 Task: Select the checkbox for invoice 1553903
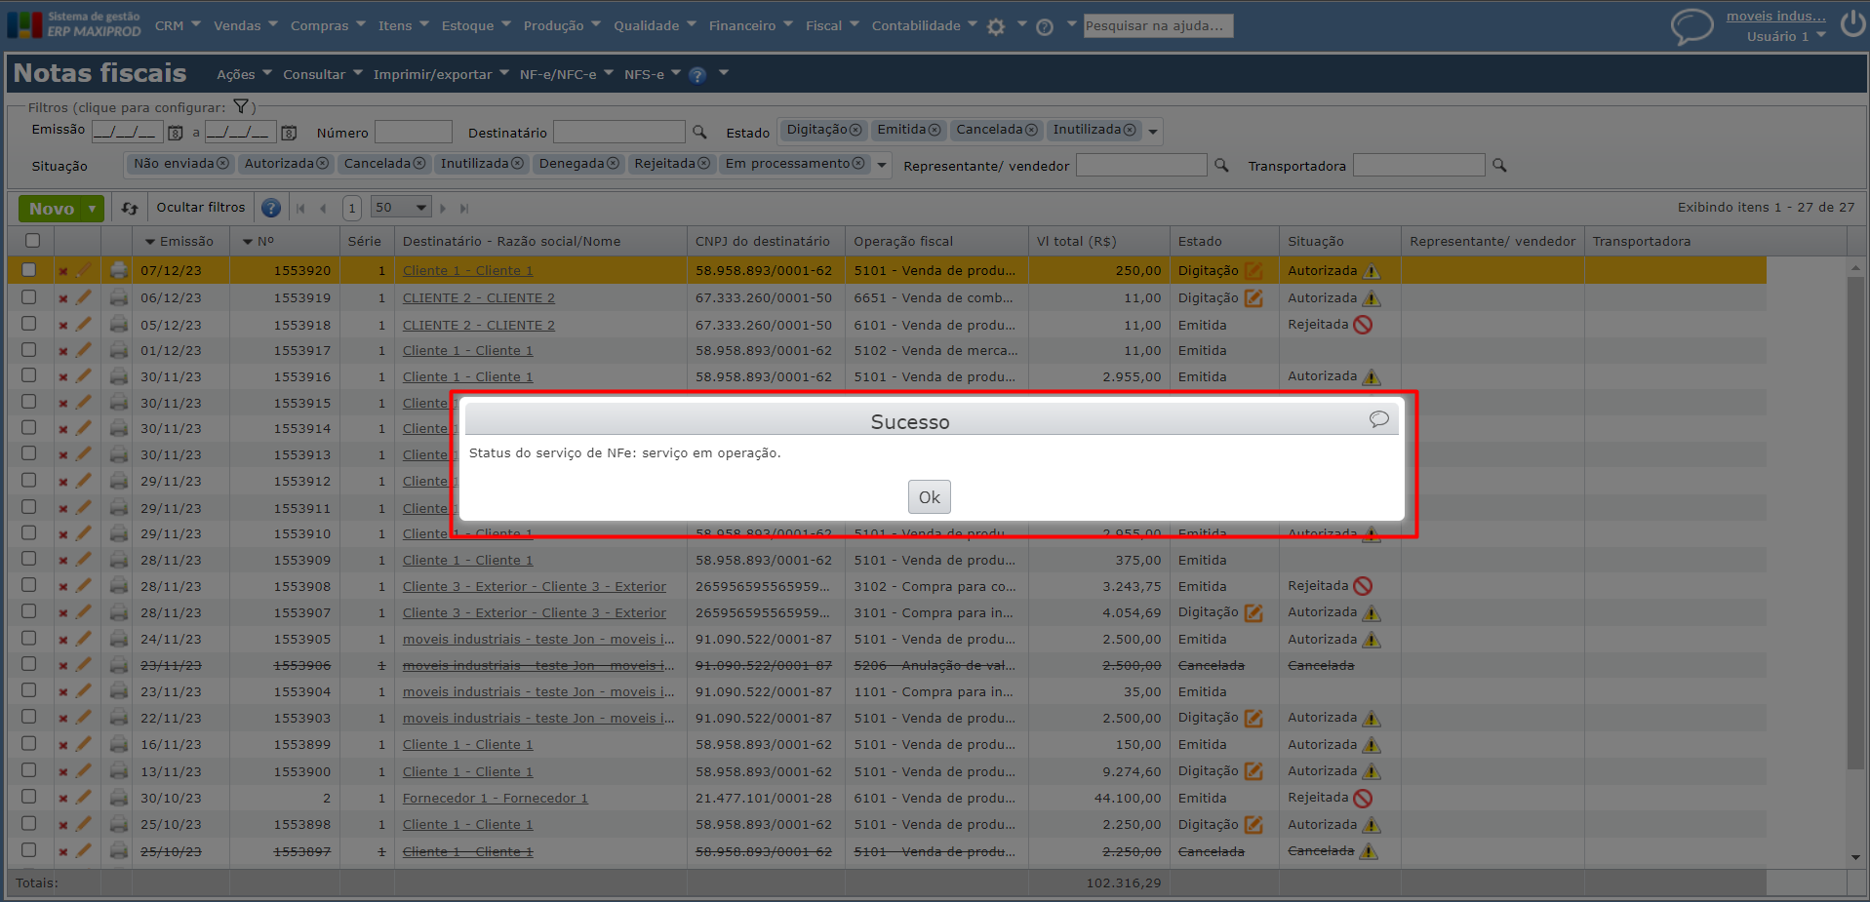click(x=29, y=717)
